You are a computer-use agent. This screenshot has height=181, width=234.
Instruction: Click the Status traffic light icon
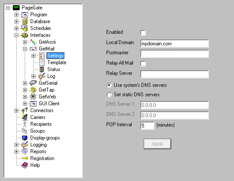click(42, 69)
